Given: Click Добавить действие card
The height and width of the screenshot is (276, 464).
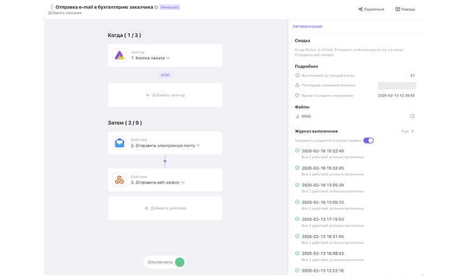Looking at the screenshot, I should 165,208.
